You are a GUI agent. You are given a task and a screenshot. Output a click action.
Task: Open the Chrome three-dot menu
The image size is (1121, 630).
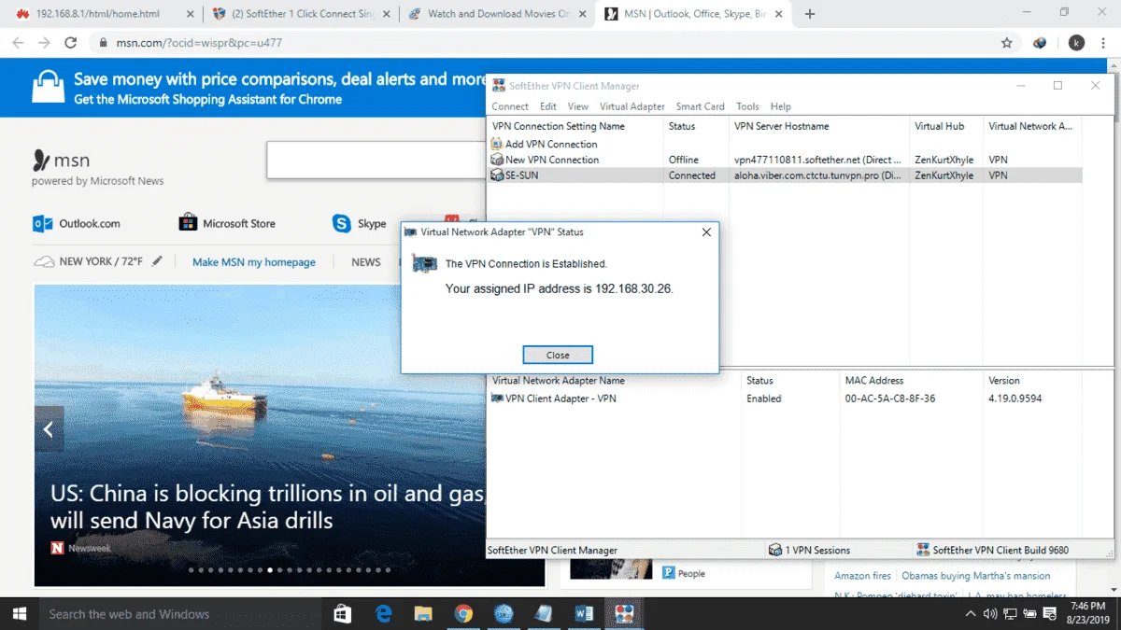tap(1103, 43)
